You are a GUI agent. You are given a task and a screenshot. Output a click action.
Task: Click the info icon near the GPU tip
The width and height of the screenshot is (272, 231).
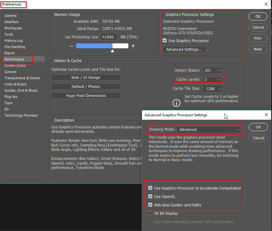pos(176,103)
